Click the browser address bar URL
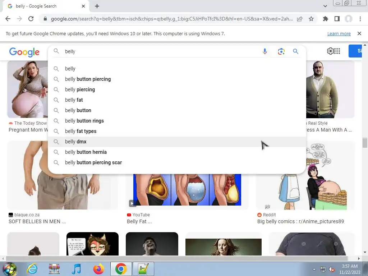This screenshot has height=276, width=368. tap(171, 19)
